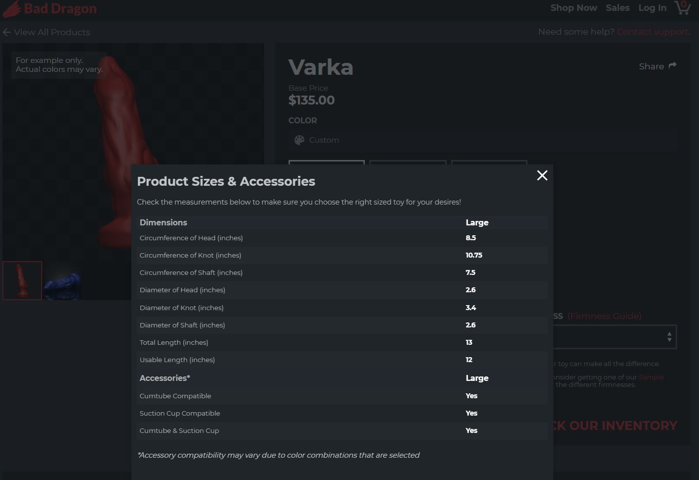Viewport: 699px width, 480px height.
Task: Open the Contact support link
Action: point(652,32)
